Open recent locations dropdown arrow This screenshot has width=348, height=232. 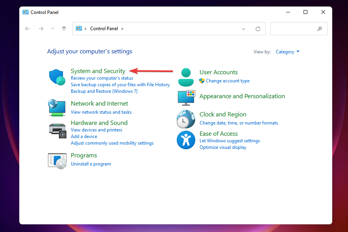tap(53, 28)
